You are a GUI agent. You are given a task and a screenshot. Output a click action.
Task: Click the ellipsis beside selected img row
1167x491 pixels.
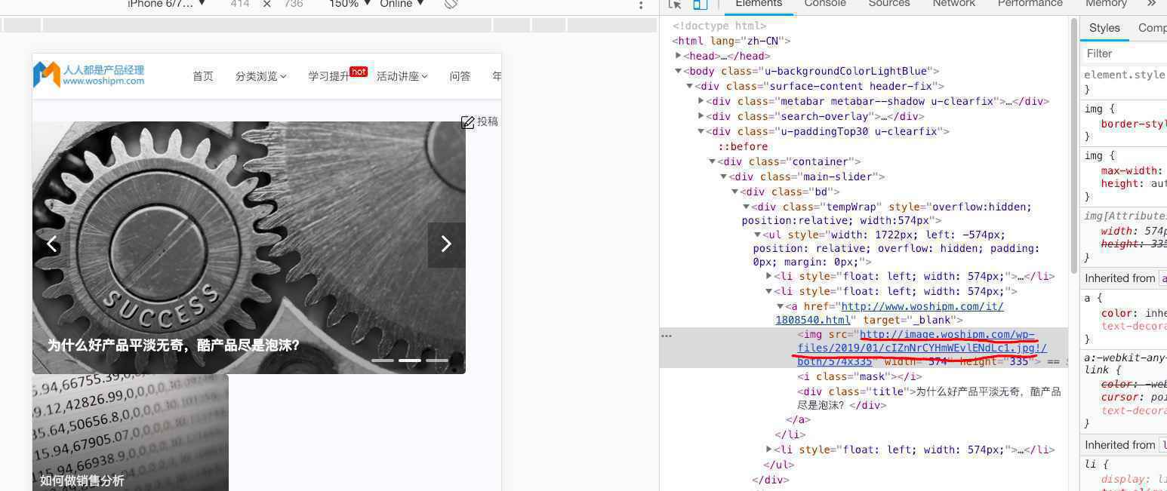(x=667, y=336)
